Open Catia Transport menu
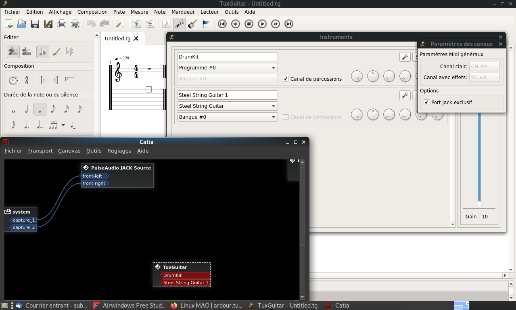 (x=40, y=151)
